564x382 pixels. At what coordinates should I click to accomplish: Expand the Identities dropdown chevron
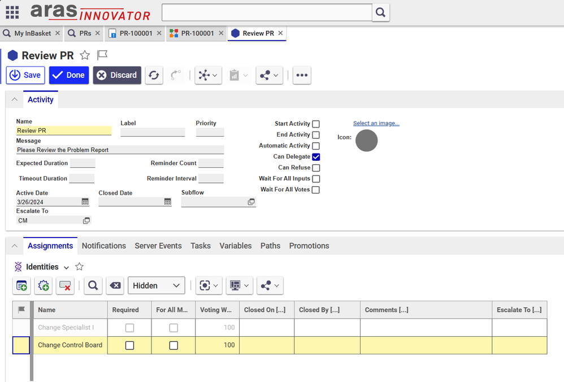pyautogui.click(x=67, y=267)
